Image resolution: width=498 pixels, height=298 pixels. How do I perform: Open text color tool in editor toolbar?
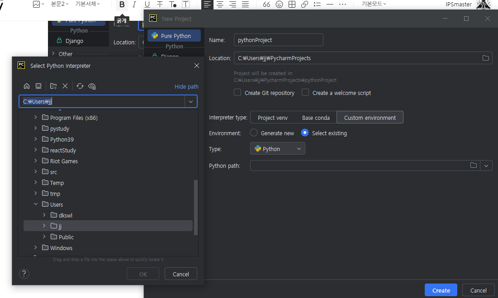(173, 5)
